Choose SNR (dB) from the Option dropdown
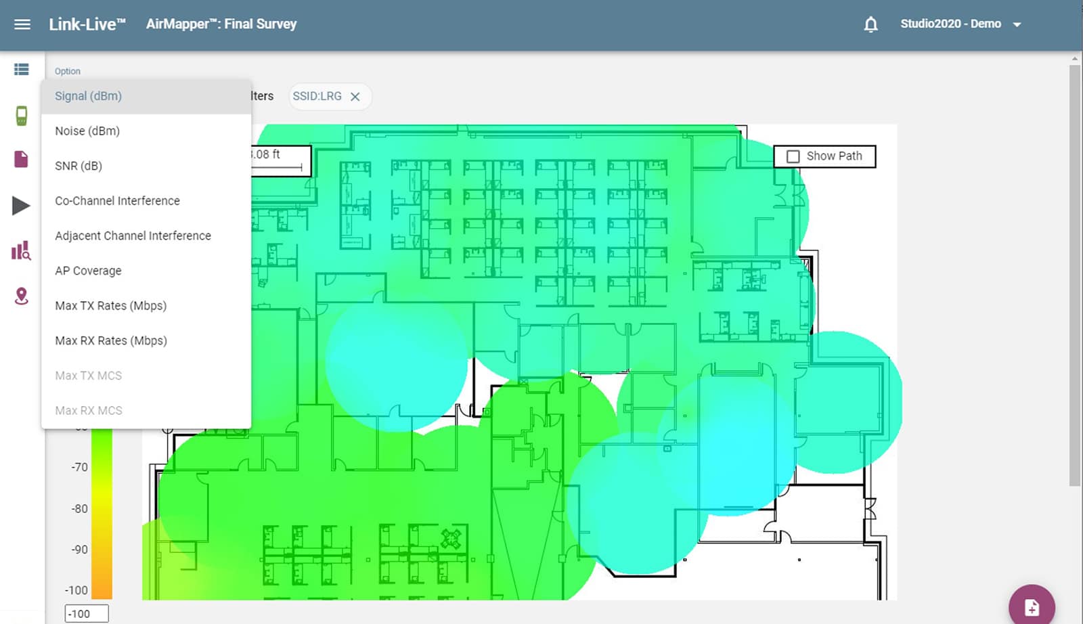1083x624 pixels. 80,166
